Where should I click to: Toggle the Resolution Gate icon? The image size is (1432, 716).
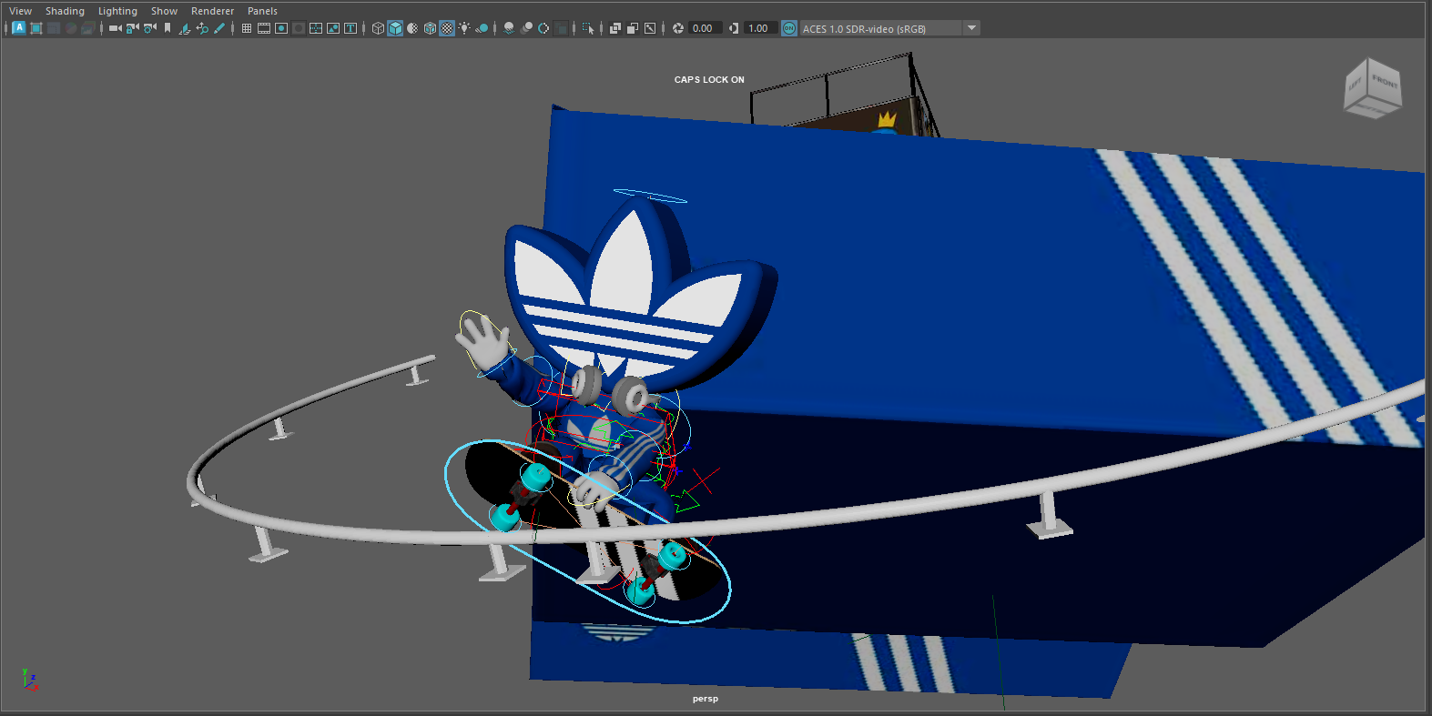(281, 28)
